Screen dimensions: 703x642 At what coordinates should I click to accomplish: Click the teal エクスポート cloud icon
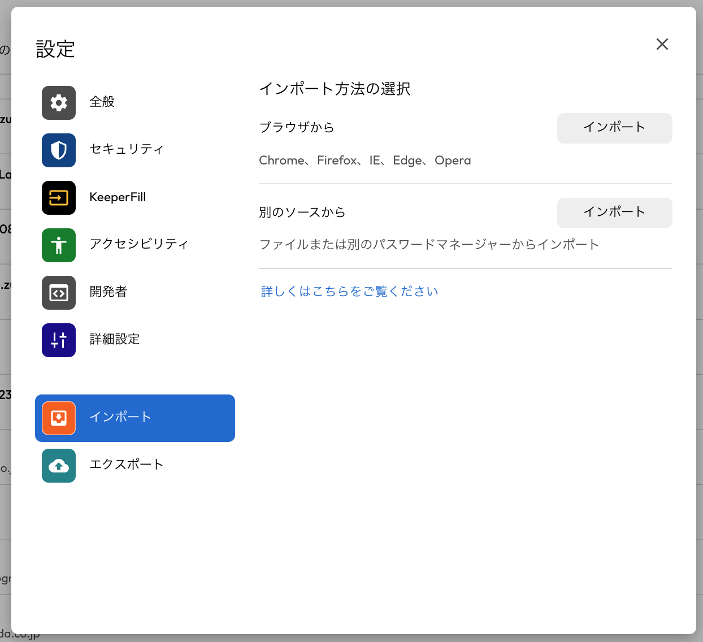(59, 466)
